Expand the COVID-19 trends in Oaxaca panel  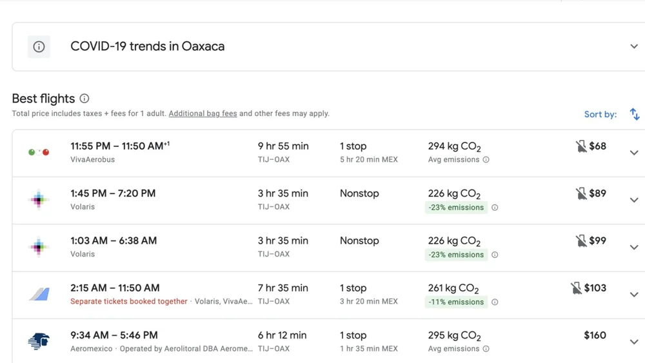click(634, 46)
